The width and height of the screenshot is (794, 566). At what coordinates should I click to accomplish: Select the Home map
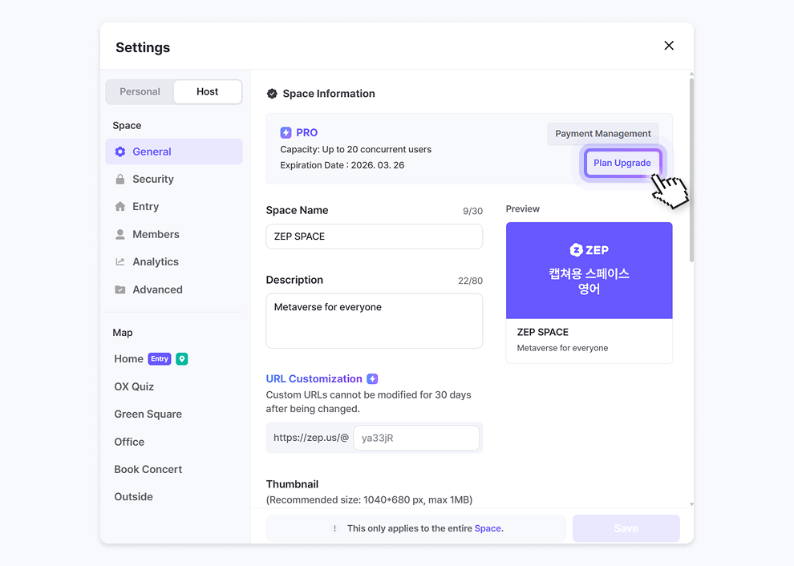click(128, 359)
